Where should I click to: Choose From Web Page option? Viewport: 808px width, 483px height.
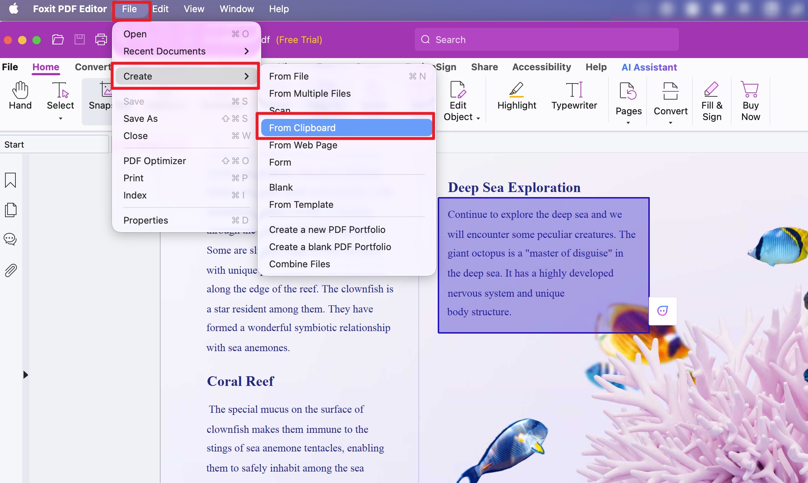point(347,145)
